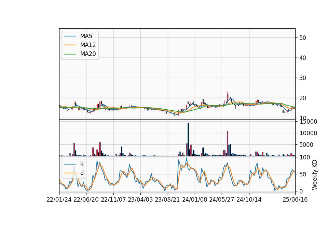The image size is (328, 235).
Task: Click the volume axis 5000 tick label
Action: (306, 145)
